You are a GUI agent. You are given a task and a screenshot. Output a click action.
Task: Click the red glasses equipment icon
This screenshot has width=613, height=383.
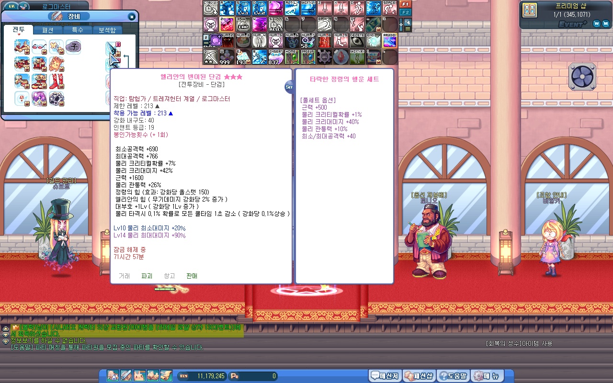tap(39, 47)
